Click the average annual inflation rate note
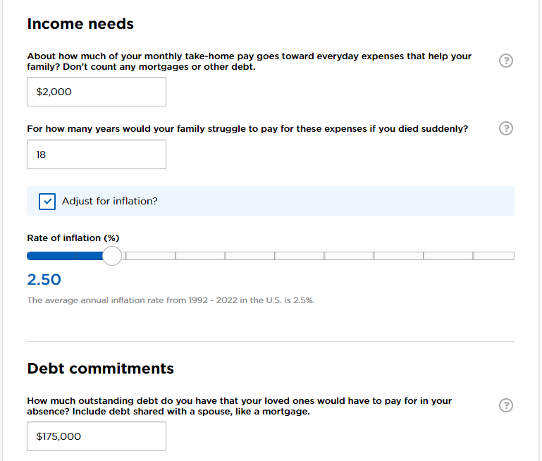 click(x=171, y=300)
